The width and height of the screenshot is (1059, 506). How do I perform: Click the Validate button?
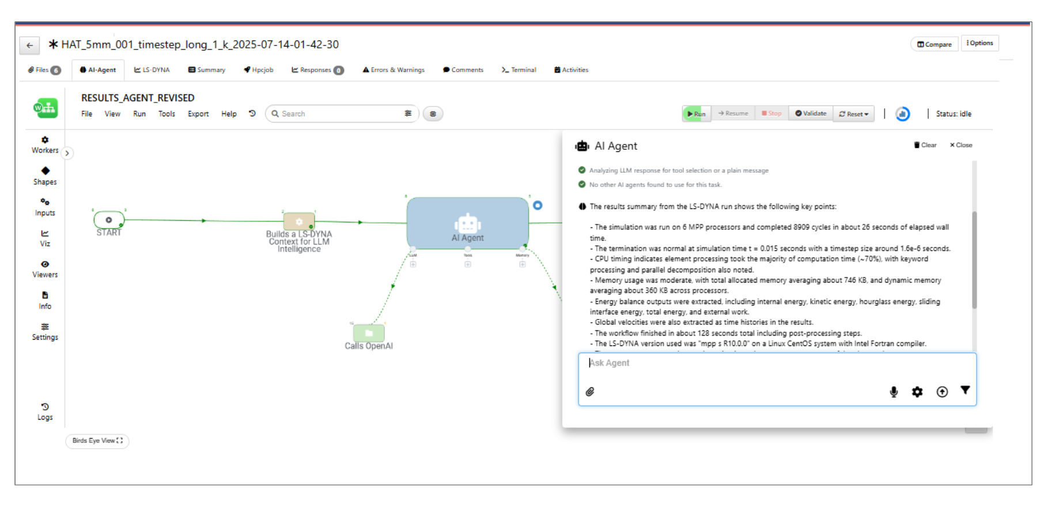pyautogui.click(x=811, y=113)
